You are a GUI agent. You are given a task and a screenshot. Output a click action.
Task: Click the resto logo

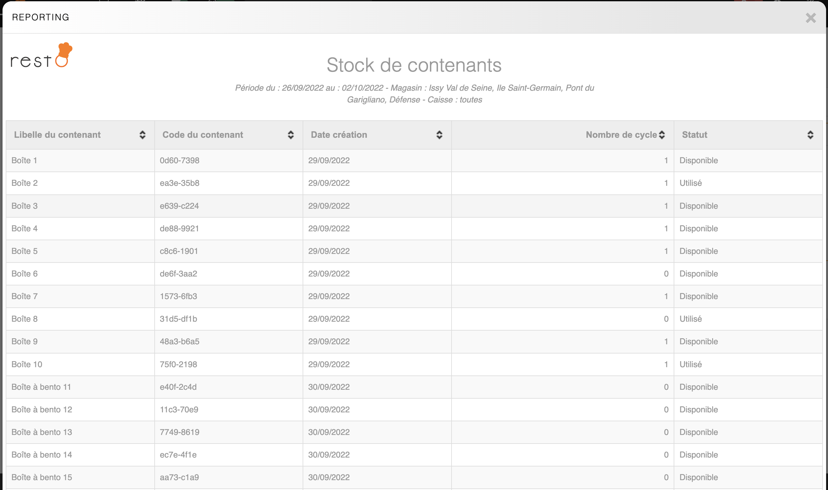point(42,55)
